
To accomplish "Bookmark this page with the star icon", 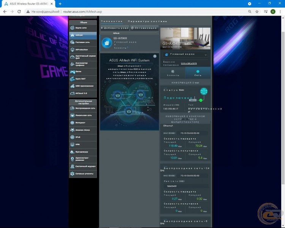I will [257, 12].
